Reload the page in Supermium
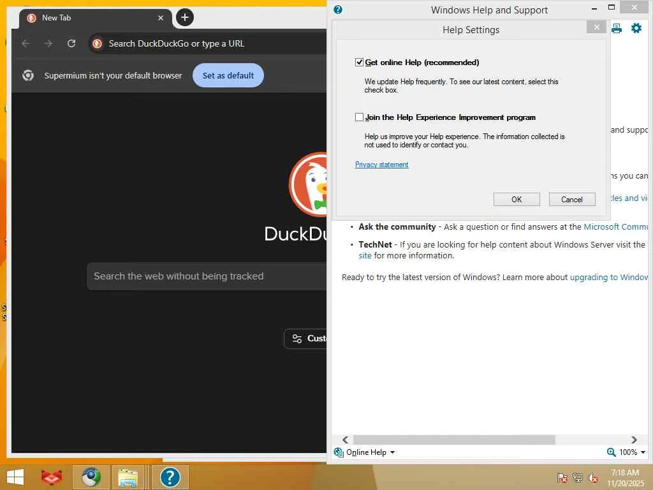 click(71, 43)
